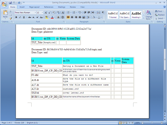Open Word Help question mark icon
Screen dimensions: 167x125
164,7
